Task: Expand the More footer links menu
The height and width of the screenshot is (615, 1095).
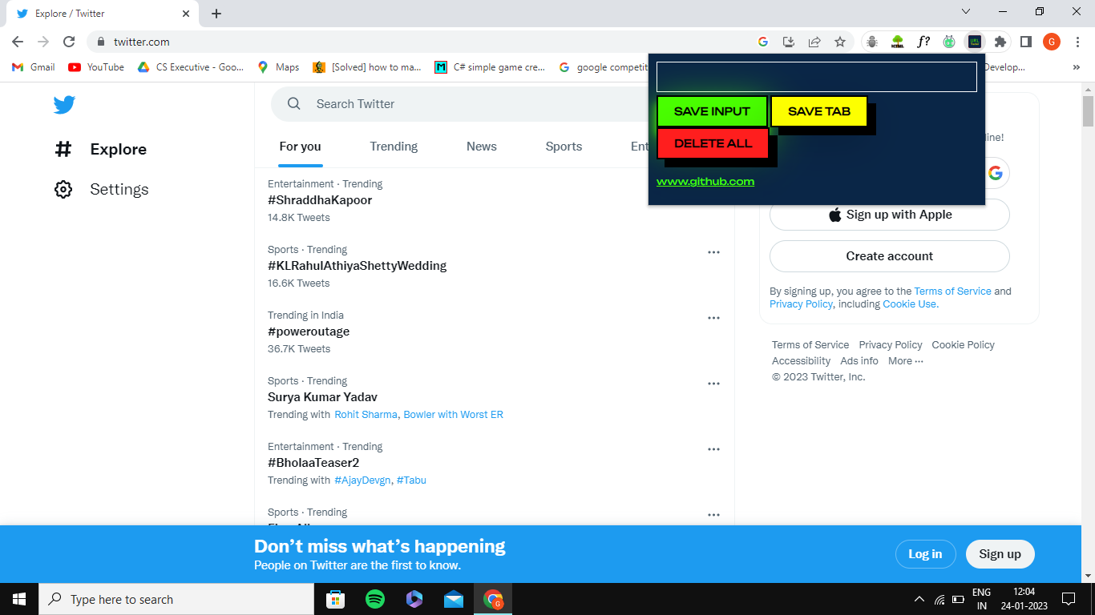Action: click(906, 361)
